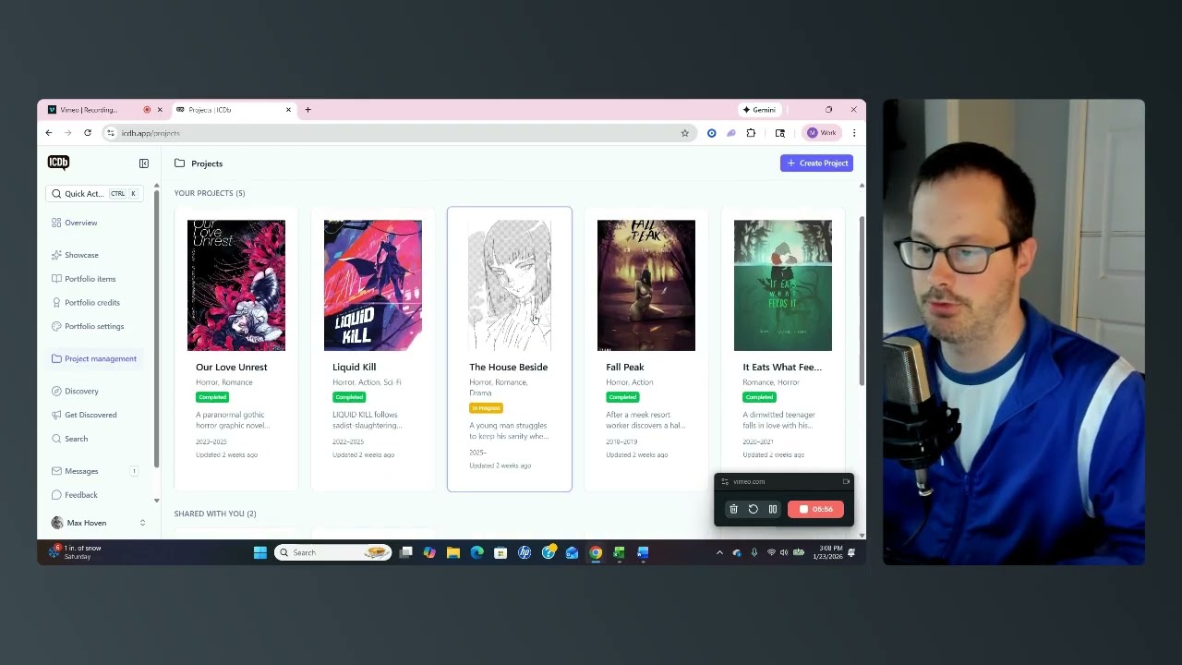
Task: Select Project management in sidebar
Action: [94, 359]
